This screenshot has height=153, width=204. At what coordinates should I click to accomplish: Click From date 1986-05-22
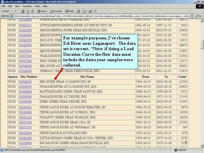143,107
